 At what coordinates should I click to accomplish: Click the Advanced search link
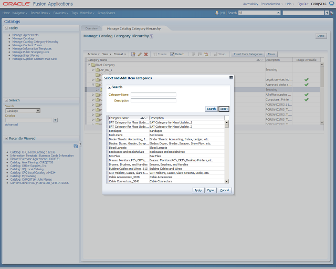pyautogui.click(x=12, y=125)
